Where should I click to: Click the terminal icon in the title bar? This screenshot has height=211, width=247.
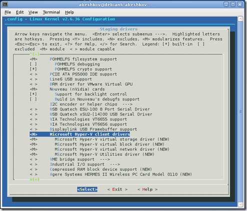[5, 4]
